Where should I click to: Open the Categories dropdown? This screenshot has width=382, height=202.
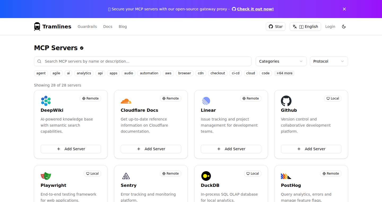coord(281,61)
